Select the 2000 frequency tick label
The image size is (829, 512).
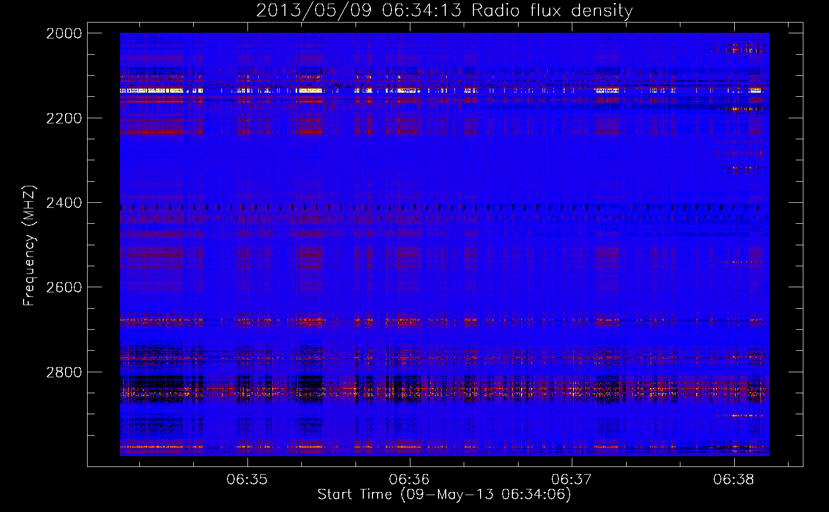click(64, 33)
